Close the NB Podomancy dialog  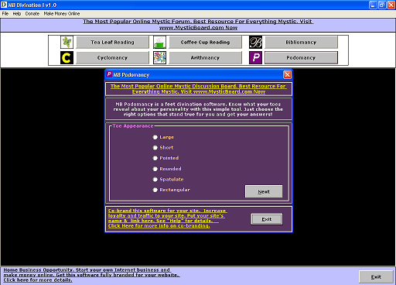pos(287,74)
